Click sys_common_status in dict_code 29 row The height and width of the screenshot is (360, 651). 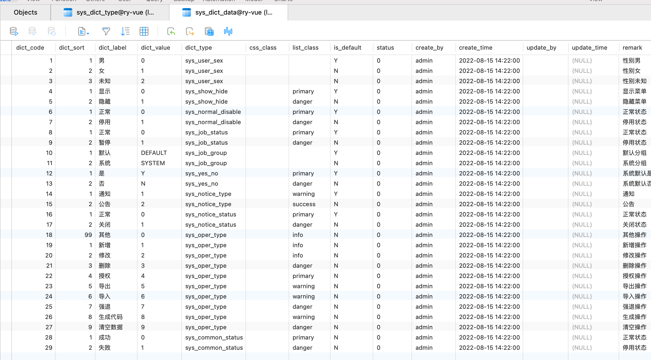click(214, 348)
